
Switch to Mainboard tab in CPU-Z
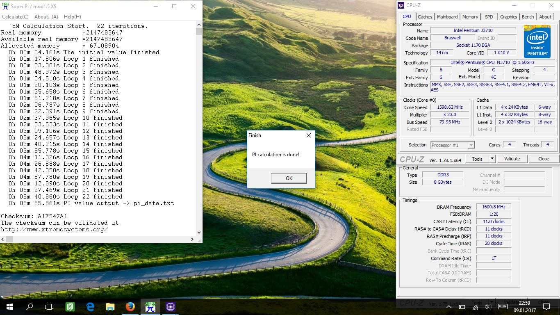(x=447, y=17)
